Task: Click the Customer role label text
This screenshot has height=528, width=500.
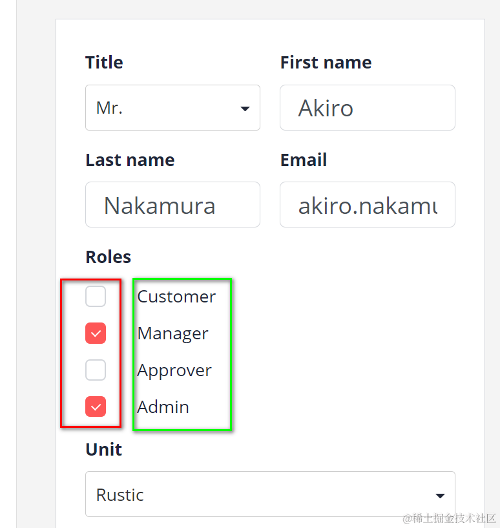Action: point(176,297)
